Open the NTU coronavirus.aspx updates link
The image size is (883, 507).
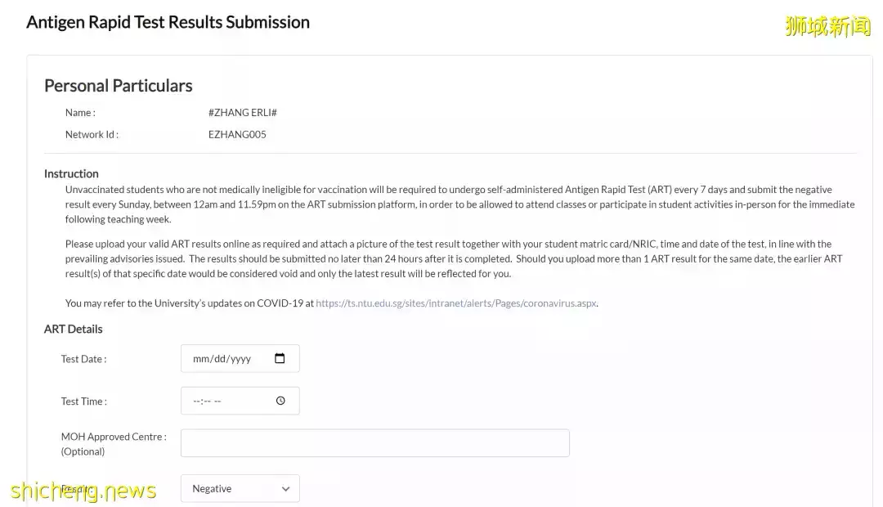(455, 303)
